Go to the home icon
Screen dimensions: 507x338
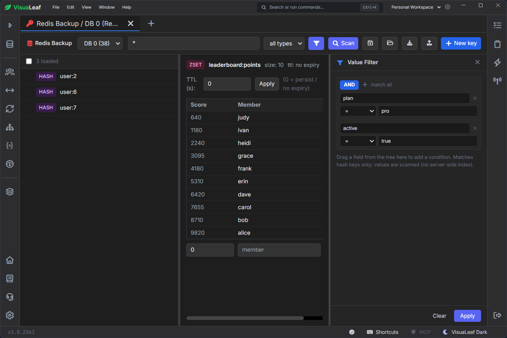point(10,260)
